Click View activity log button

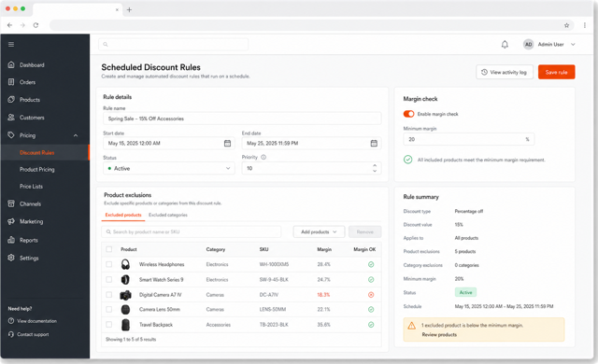coord(505,72)
